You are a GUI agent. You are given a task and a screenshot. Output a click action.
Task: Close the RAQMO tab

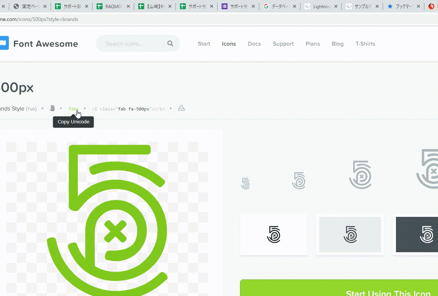[x=128, y=6]
